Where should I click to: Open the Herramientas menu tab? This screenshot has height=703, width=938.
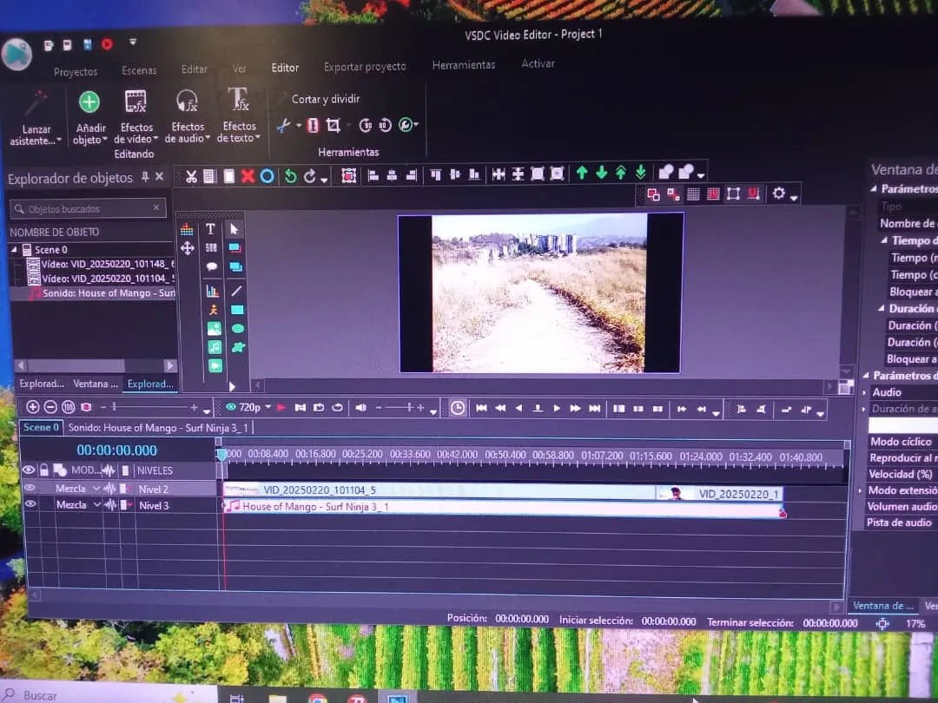pos(464,64)
